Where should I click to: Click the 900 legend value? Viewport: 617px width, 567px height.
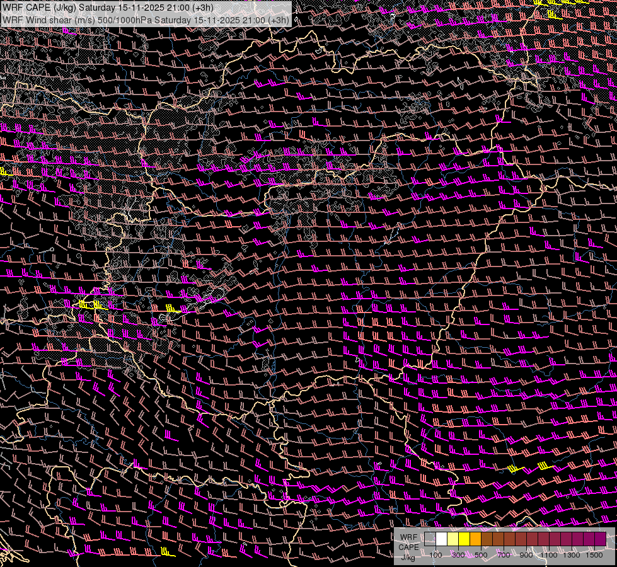pos(526,555)
